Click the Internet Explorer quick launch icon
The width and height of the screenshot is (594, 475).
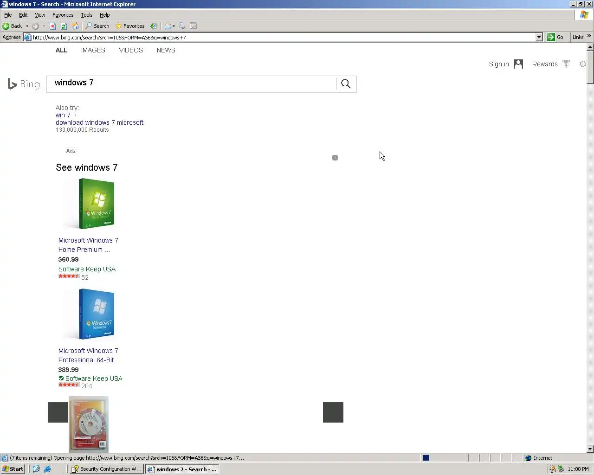pos(47,469)
